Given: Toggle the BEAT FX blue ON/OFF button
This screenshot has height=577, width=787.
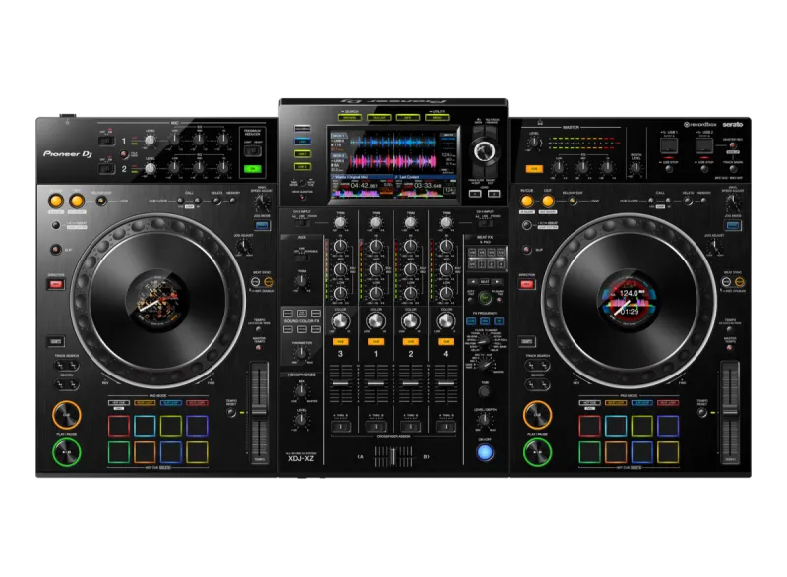Looking at the screenshot, I should coord(485,452).
